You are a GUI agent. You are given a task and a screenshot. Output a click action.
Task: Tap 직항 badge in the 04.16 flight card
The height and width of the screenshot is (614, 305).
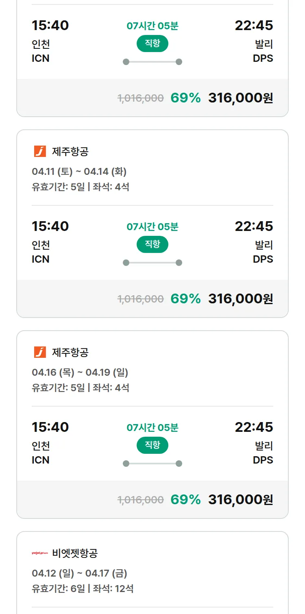coord(152,445)
